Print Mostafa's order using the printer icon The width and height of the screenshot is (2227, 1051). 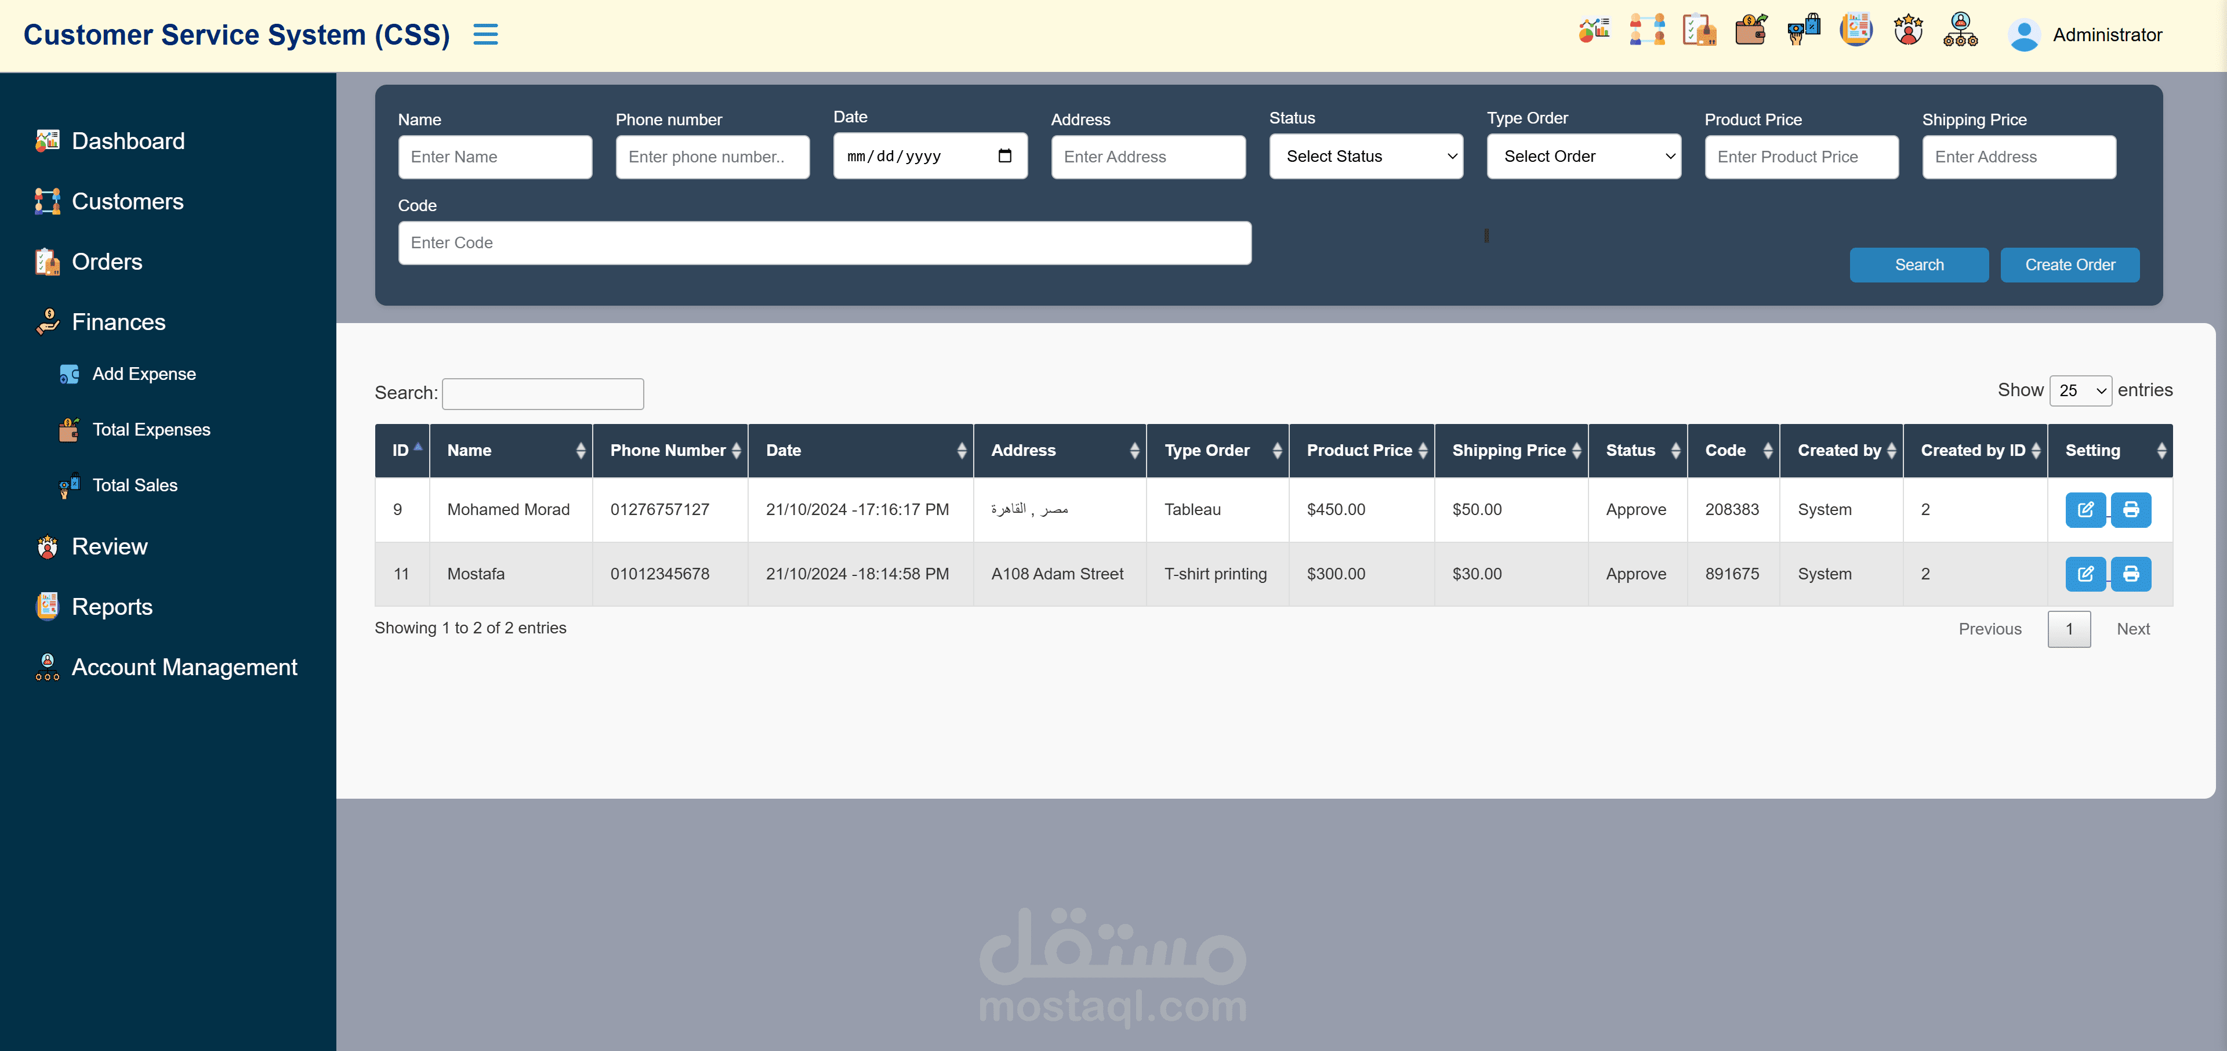(x=2131, y=573)
